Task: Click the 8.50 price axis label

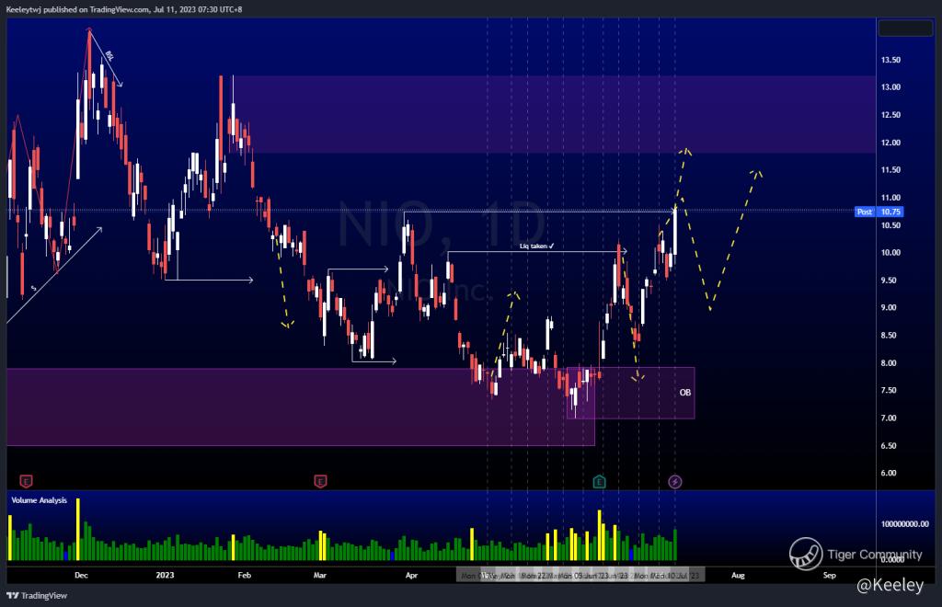Action: pos(888,335)
